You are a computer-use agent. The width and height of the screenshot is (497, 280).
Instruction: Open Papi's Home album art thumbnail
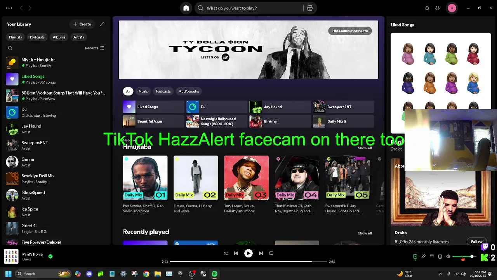(11, 256)
